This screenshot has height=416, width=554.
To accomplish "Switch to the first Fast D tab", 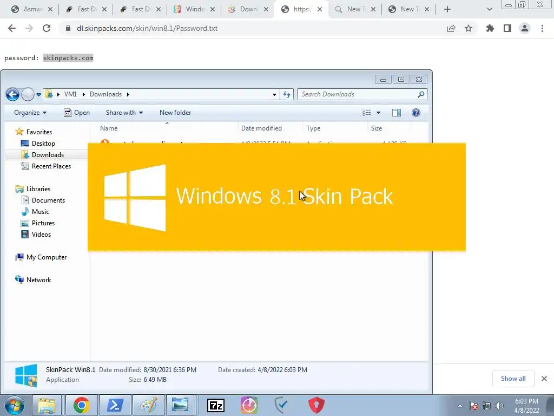I will 86,9.
